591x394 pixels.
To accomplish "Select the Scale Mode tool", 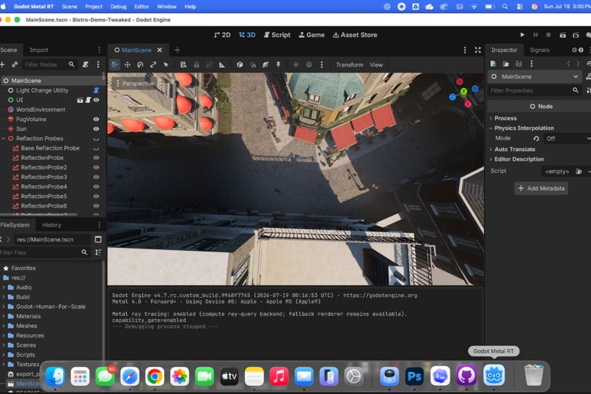I will tap(153, 65).
